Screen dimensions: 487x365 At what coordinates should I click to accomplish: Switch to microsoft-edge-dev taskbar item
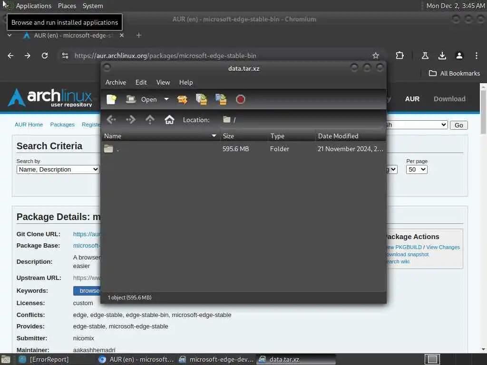pyautogui.click(x=216, y=359)
